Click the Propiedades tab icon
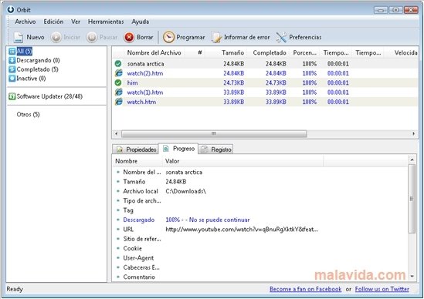The height and width of the screenshot is (299, 424). 120,149
